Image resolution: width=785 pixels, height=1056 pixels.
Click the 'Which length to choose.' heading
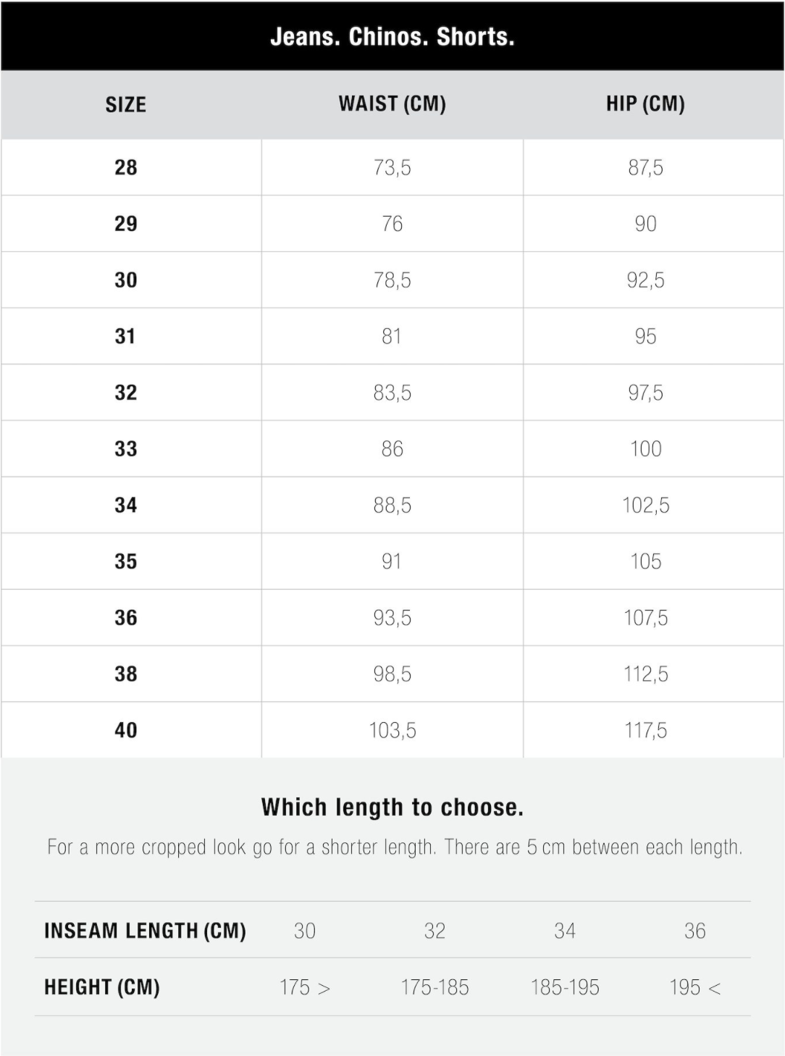pyautogui.click(x=392, y=807)
